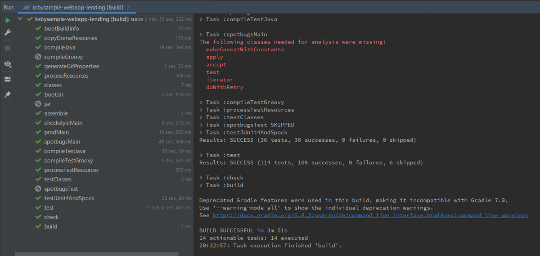Toggle the eye view options icon

point(8,64)
